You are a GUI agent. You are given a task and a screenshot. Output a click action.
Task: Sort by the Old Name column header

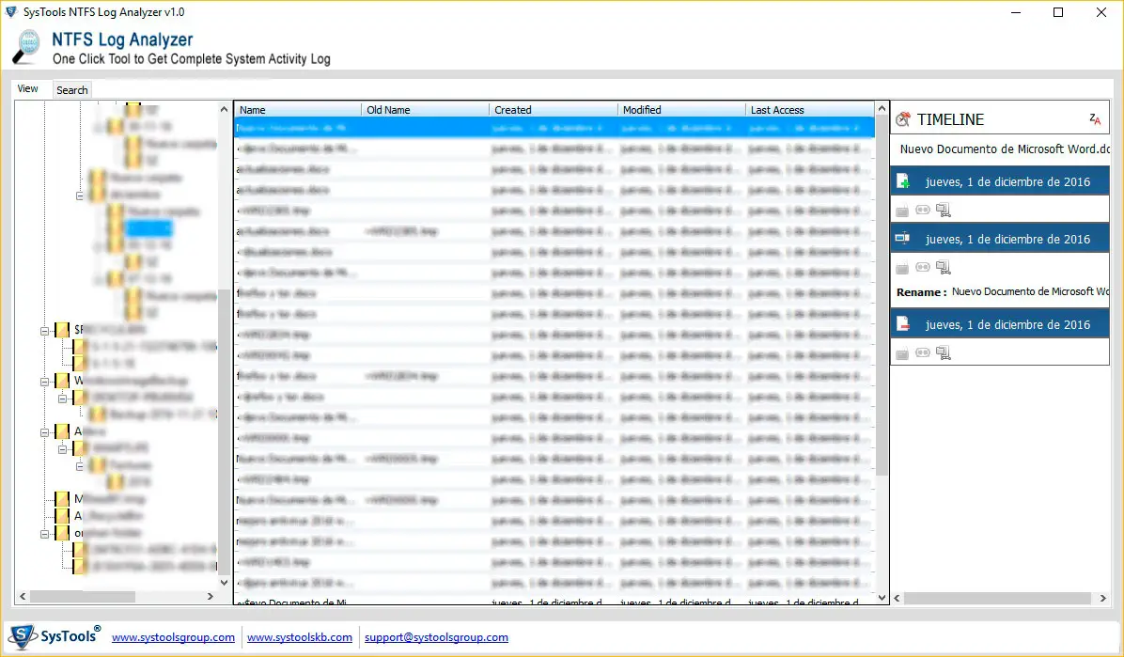click(x=425, y=110)
